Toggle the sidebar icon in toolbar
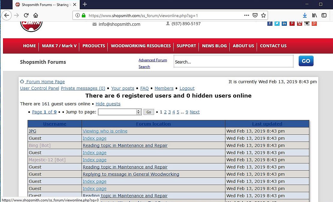Viewport: 333px width, 202px height. click(x=324, y=15)
